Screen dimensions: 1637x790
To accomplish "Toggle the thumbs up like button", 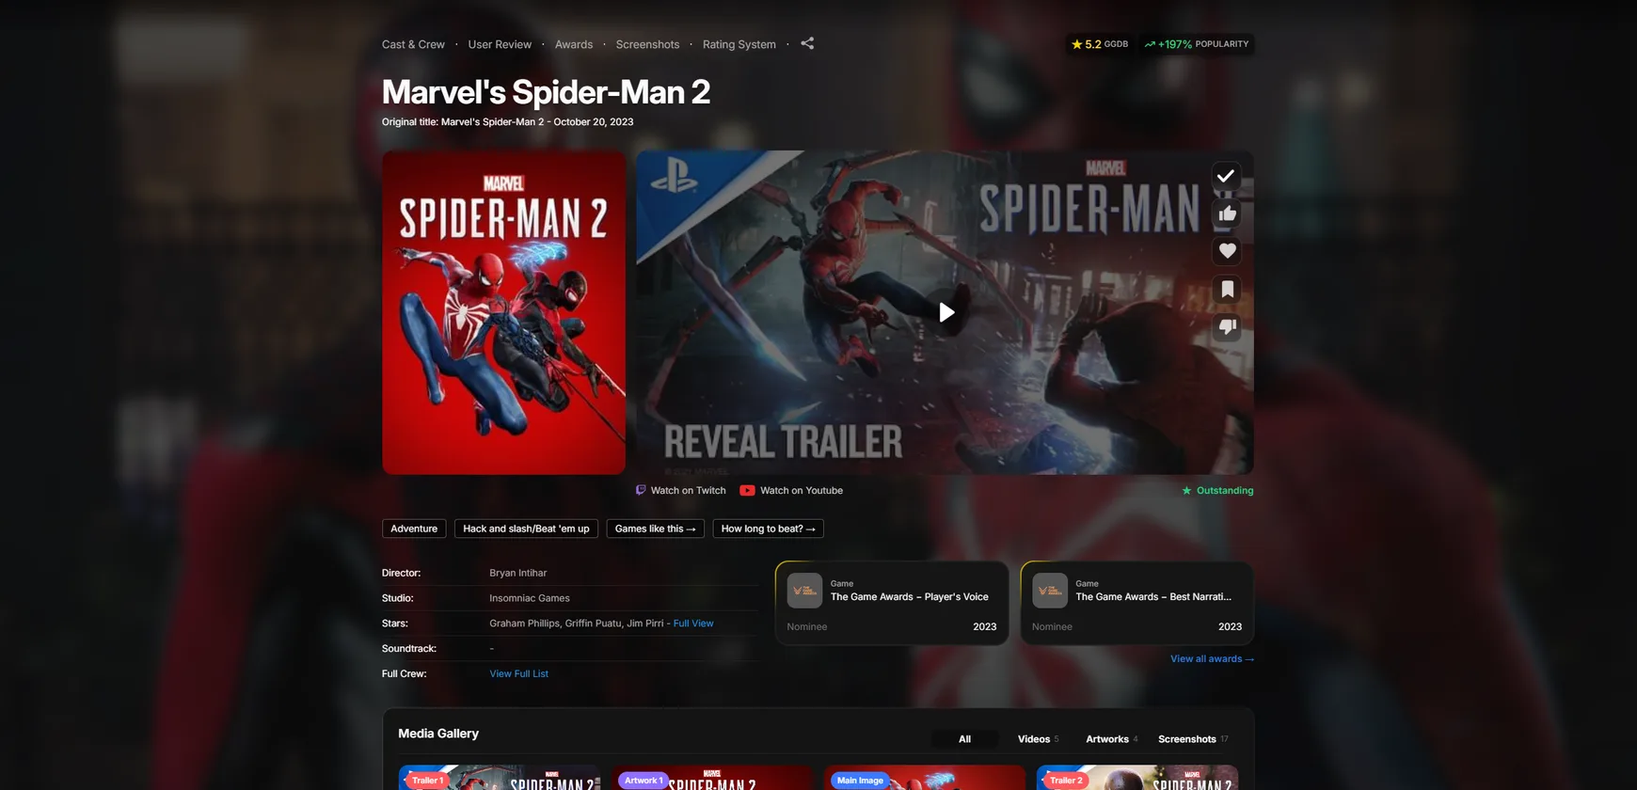I will coord(1227,213).
